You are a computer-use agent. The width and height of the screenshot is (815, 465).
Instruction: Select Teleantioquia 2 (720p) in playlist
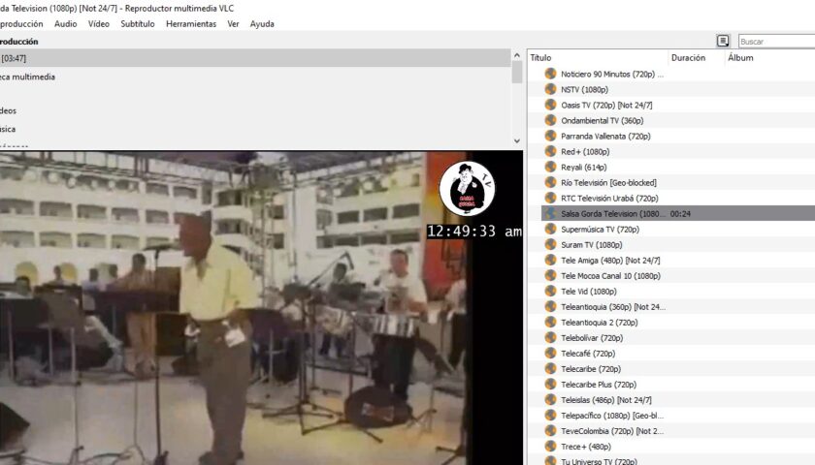(x=671, y=323)
